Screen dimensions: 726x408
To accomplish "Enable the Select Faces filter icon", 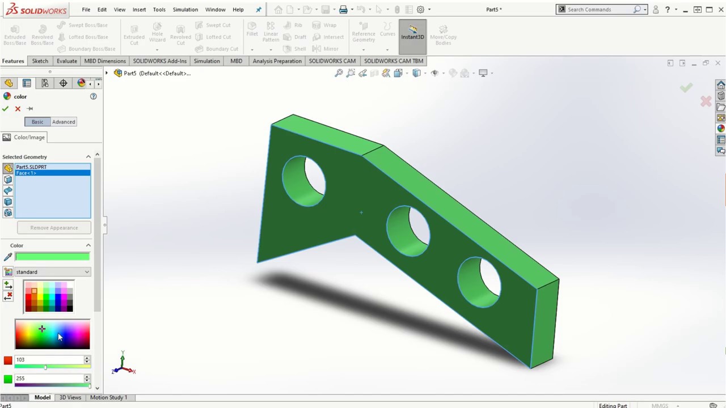I will point(8,180).
